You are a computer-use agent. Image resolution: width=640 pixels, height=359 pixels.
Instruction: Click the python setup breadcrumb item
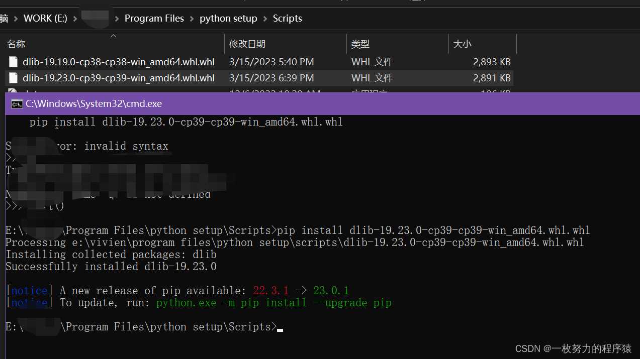tap(228, 18)
